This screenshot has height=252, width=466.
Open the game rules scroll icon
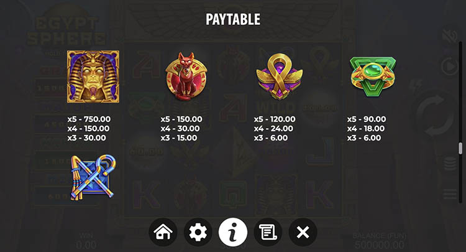[x=268, y=232]
